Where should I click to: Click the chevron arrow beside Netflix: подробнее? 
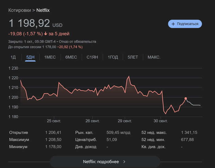124,162
